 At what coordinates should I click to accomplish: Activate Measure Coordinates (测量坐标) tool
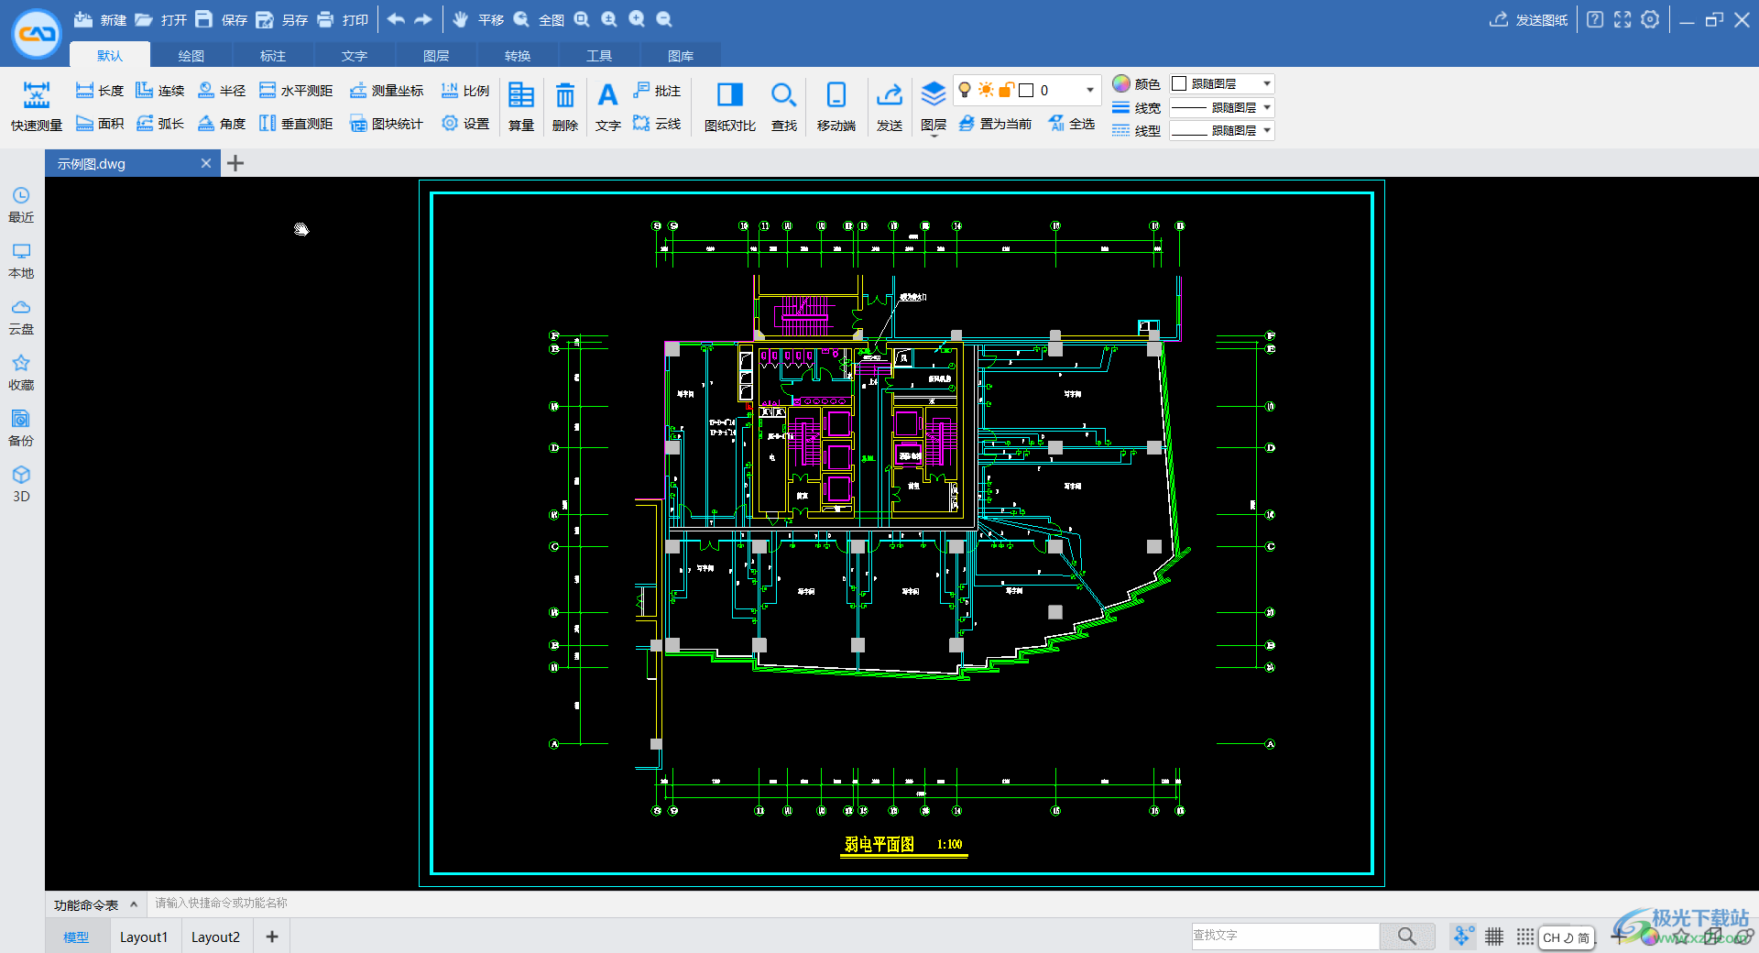(386, 91)
